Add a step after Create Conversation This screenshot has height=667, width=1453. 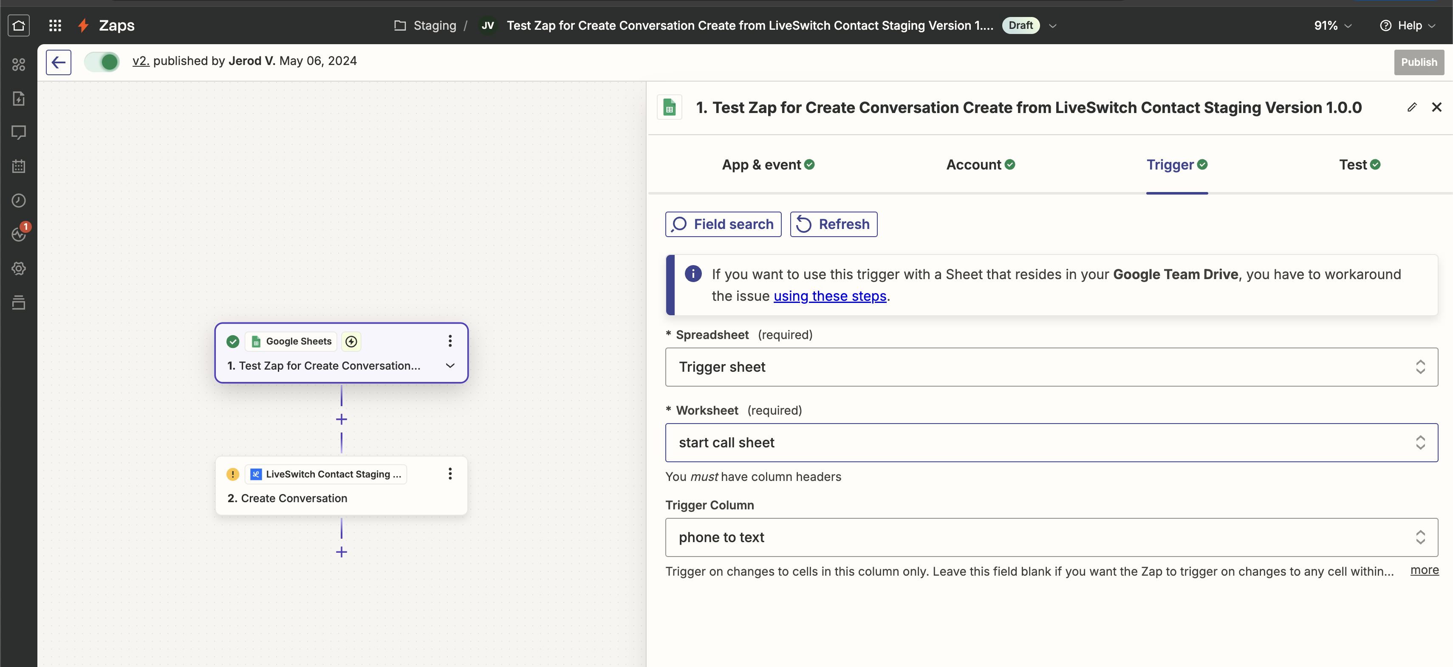(341, 552)
